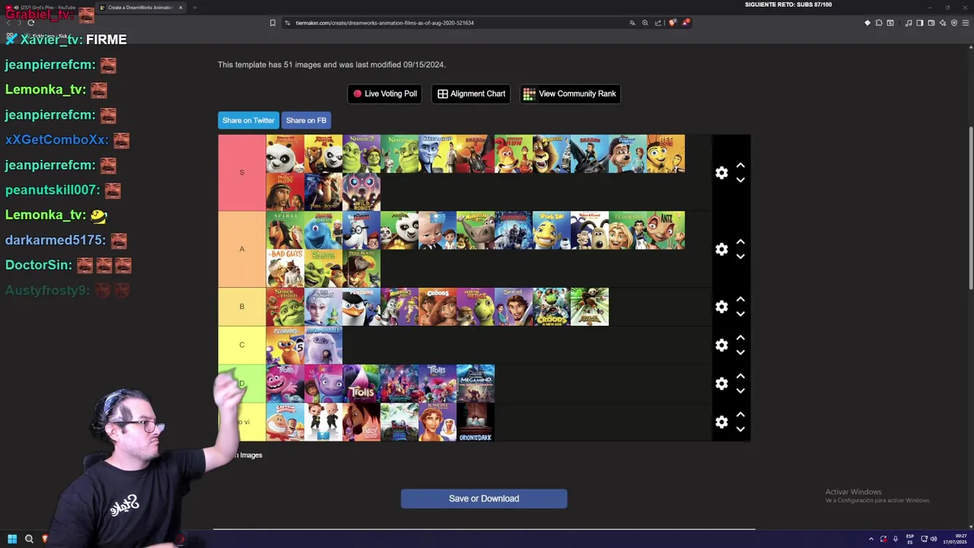Switch to Create a DreamWorks Animation tab
This screenshot has height=548, width=974.
(x=139, y=8)
